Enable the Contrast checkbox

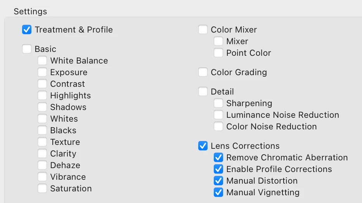tap(42, 84)
